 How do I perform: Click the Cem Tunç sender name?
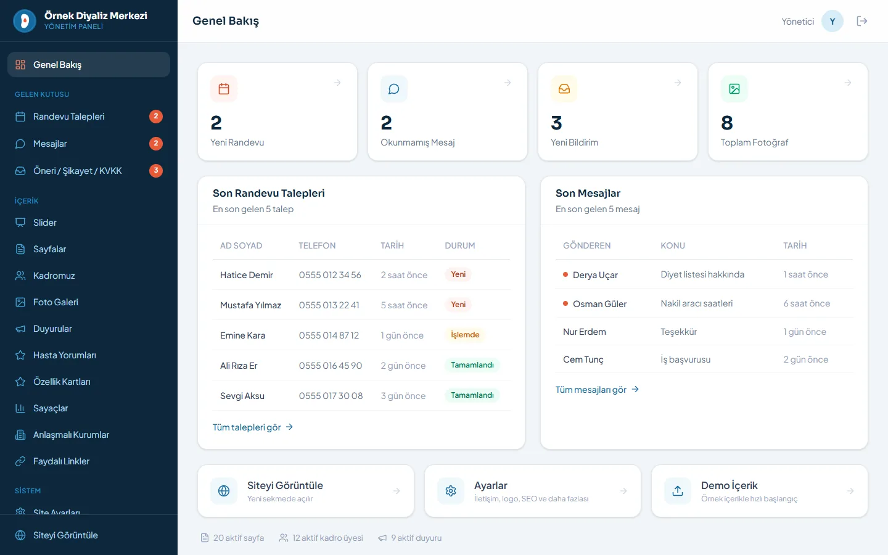click(583, 360)
